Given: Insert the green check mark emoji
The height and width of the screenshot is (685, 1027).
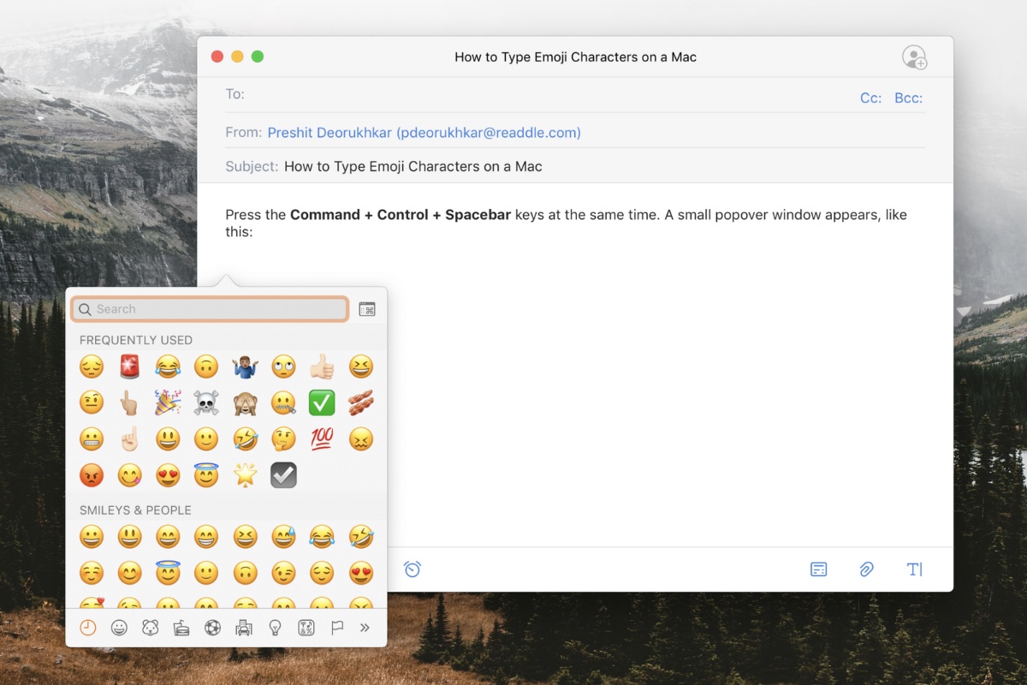Looking at the screenshot, I should [x=322, y=402].
